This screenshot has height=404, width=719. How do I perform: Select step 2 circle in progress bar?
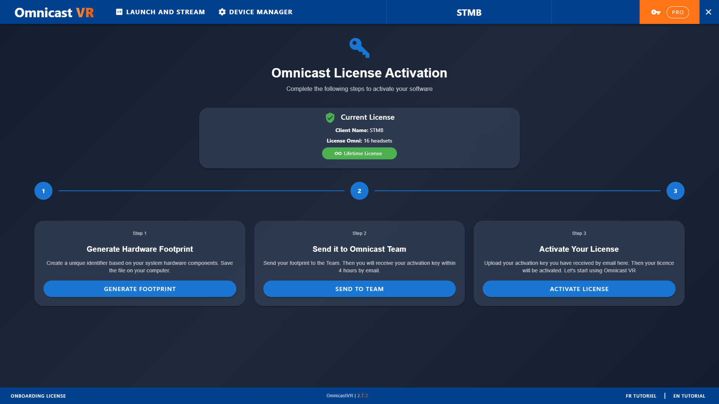pos(359,191)
